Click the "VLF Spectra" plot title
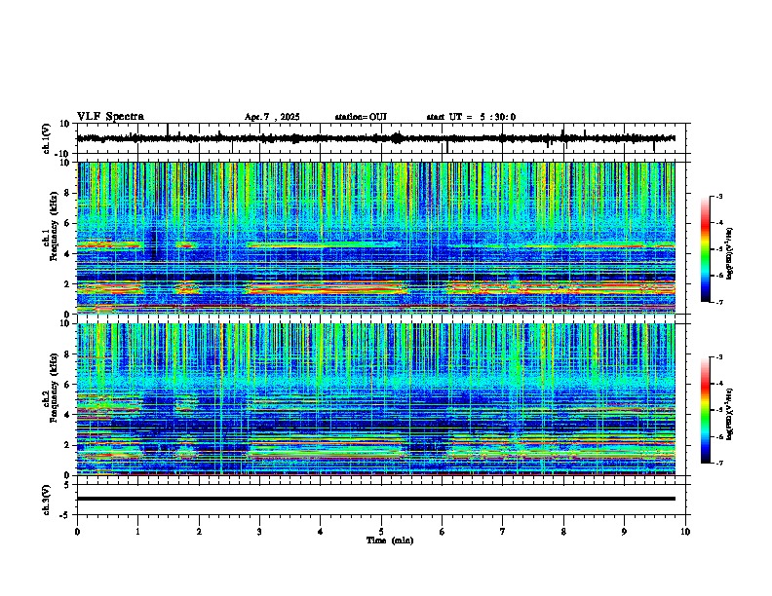This screenshot has height=596, width=772. click(x=110, y=117)
